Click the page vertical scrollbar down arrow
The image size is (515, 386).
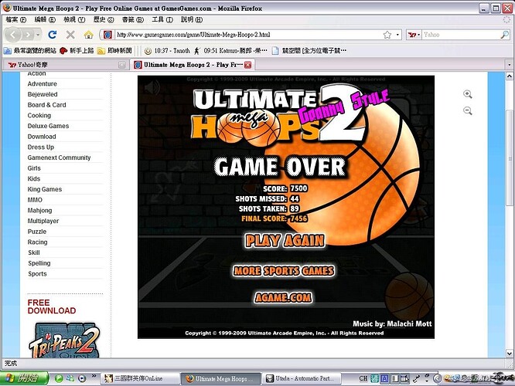pos(509,354)
